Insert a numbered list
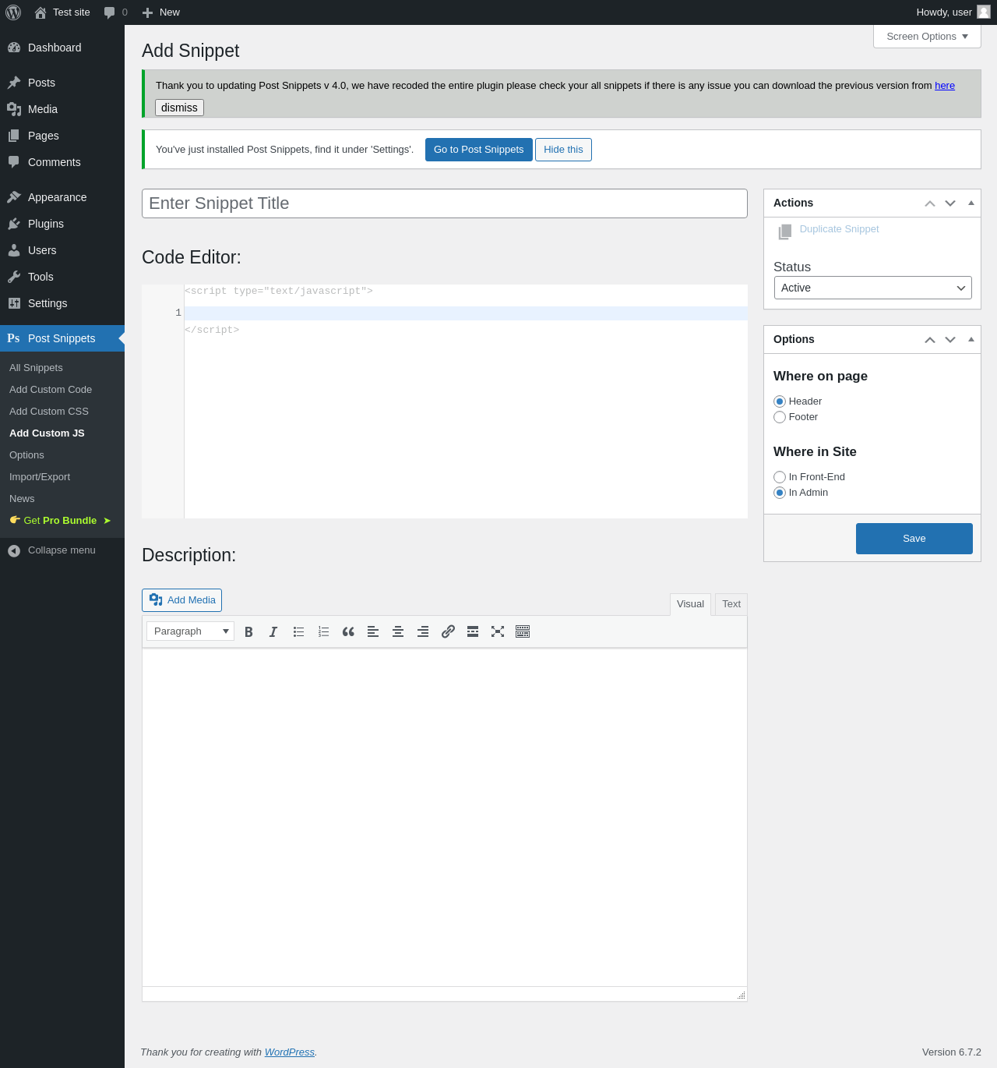This screenshot has width=997, height=1068. (323, 631)
